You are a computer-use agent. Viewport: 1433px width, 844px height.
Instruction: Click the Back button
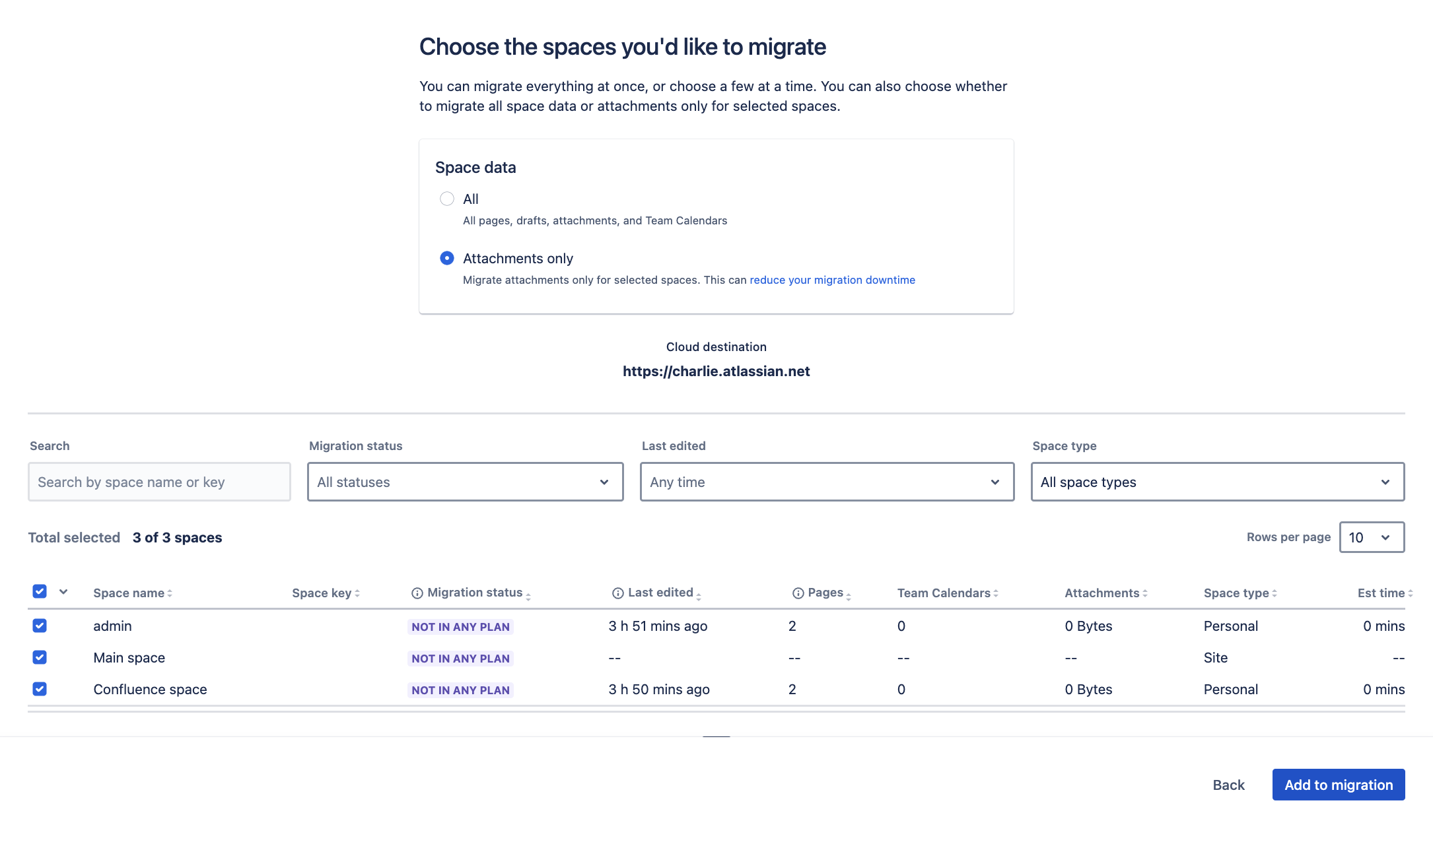tap(1228, 785)
